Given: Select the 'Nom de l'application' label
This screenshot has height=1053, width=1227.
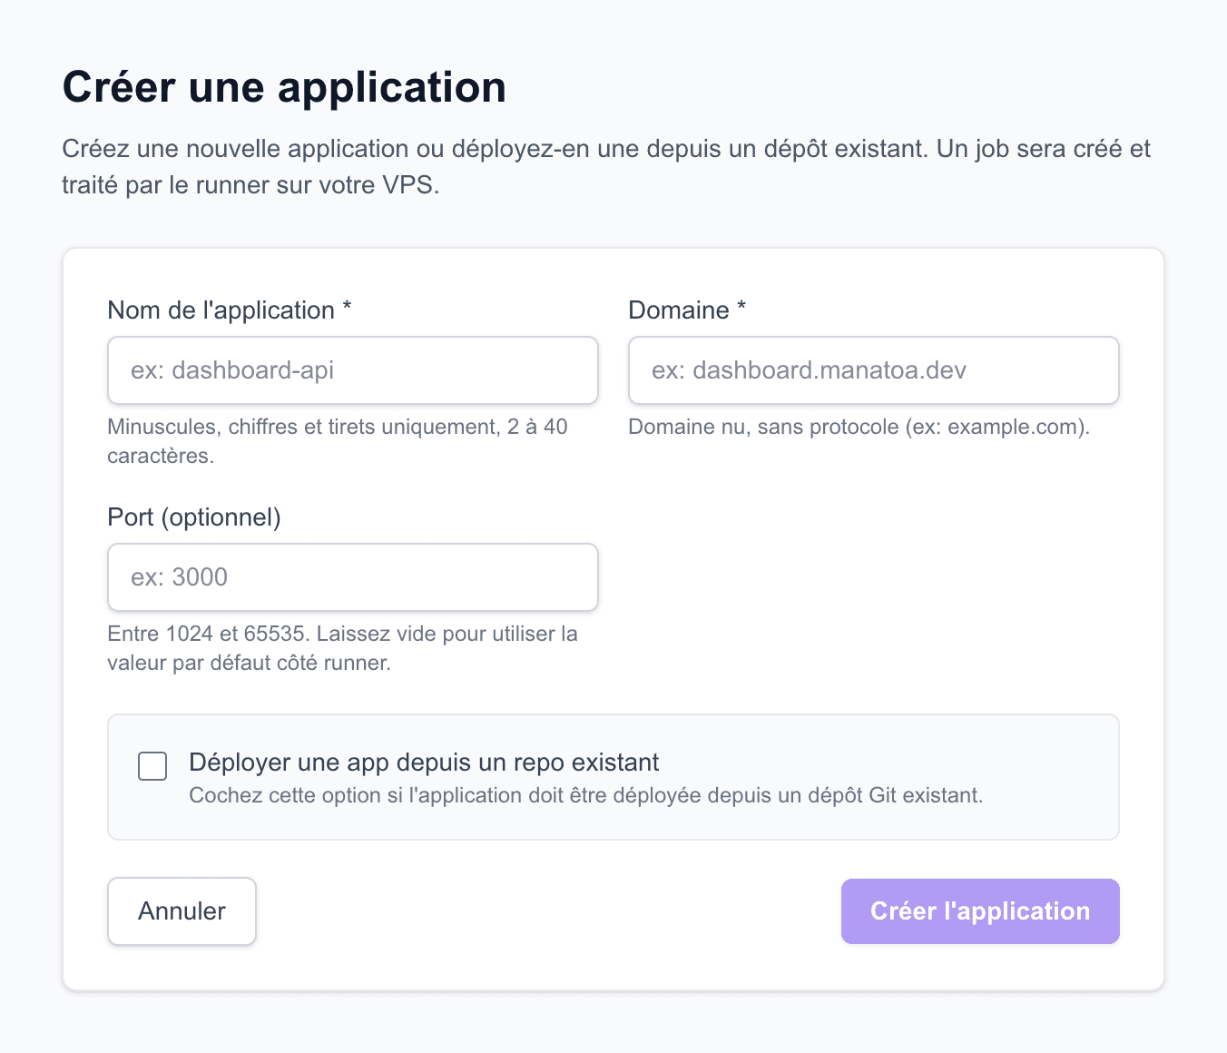Looking at the screenshot, I should [230, 310].
